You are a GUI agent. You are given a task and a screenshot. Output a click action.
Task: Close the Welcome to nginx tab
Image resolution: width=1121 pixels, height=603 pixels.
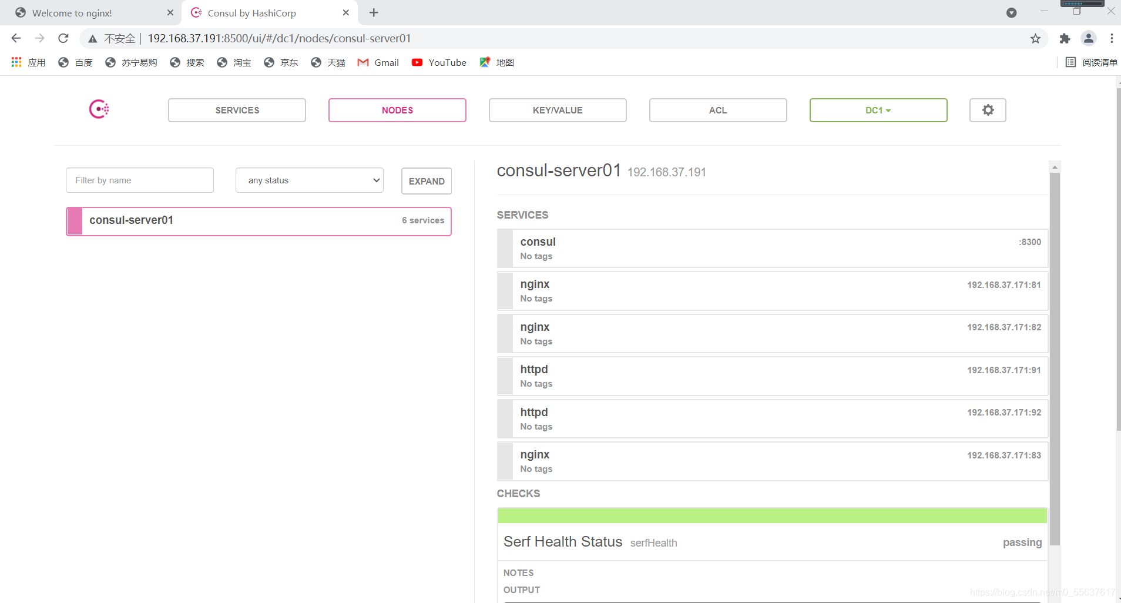tap(170, 12)
